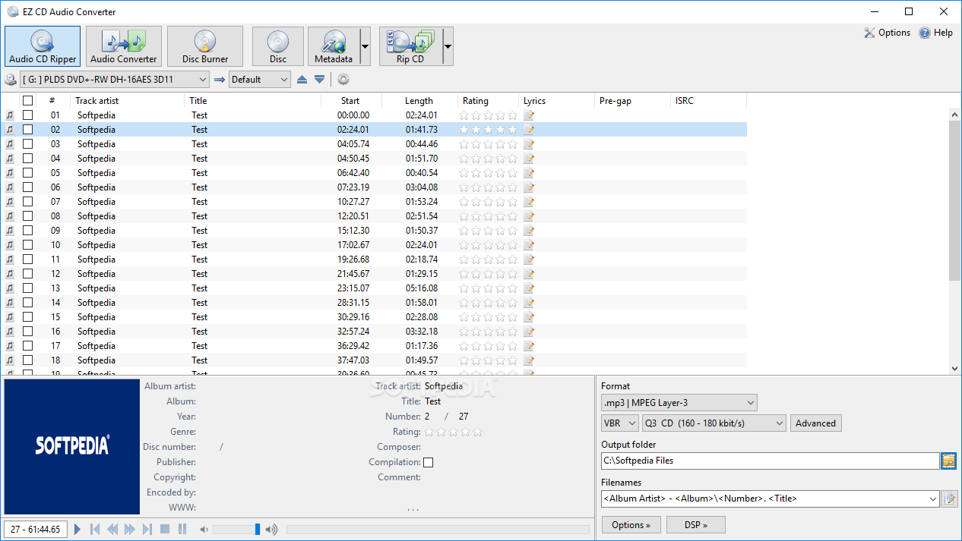This screenshot has height=541, width=962.
Task: Check the box for track 09
Action: click(27, 231)
